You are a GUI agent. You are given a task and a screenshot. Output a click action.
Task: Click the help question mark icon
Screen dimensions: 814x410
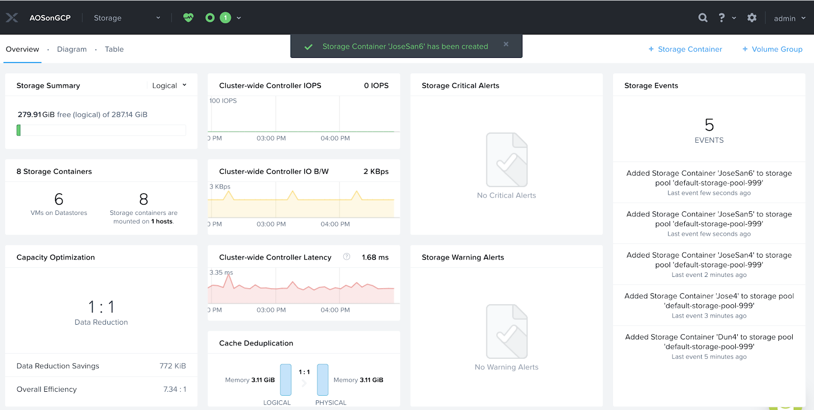tap(721, 18)
